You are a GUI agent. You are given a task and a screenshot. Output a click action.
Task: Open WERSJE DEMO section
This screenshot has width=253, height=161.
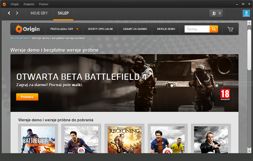point(166,29)
